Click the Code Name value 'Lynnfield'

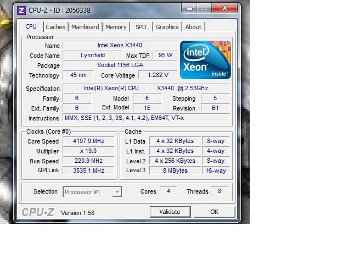tap(93, 55)
